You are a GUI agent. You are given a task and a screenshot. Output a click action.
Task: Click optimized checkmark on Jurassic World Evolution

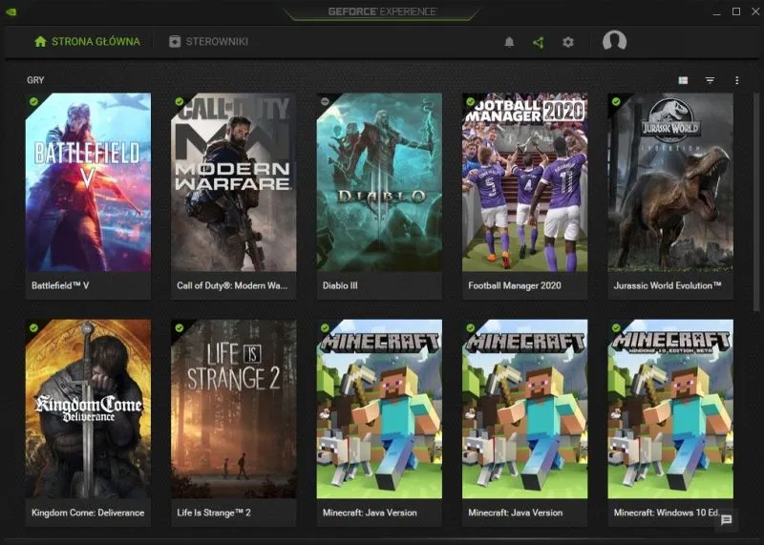[616, 101]
